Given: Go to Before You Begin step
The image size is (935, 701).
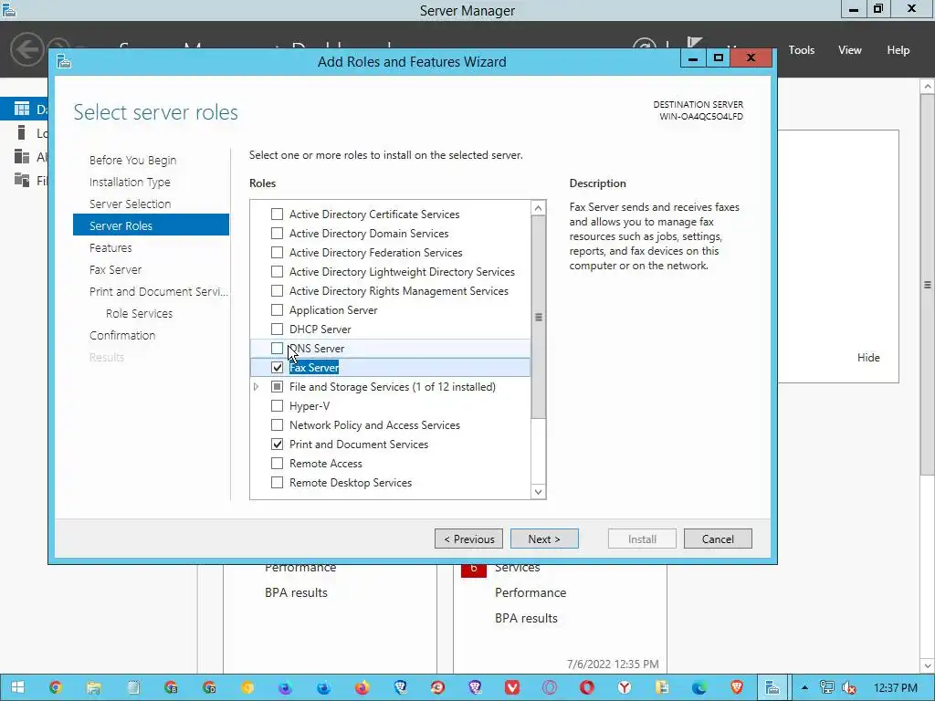Looking at the screenshot, I should pyautogui.click(x=132, y=160).
